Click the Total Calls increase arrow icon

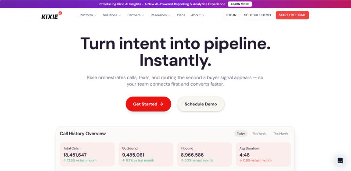[65, 160]
